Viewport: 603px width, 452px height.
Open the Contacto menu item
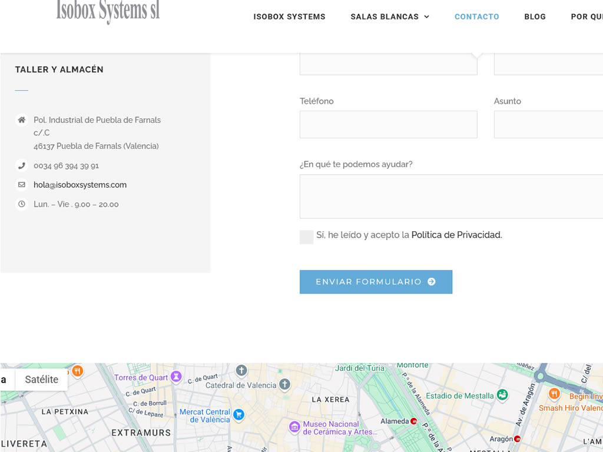pos(476,17)
